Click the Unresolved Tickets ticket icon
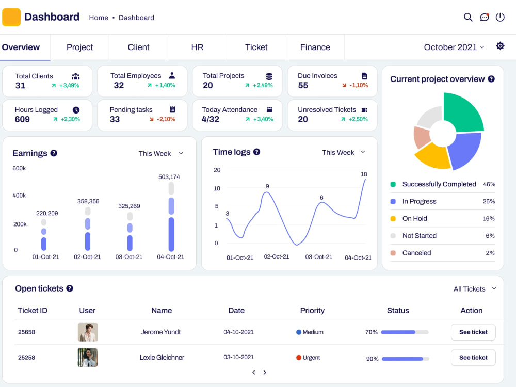The image size is (516, 387). [364, 110]
